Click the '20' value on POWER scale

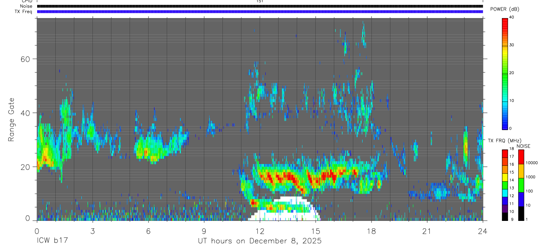click(512, 73)
